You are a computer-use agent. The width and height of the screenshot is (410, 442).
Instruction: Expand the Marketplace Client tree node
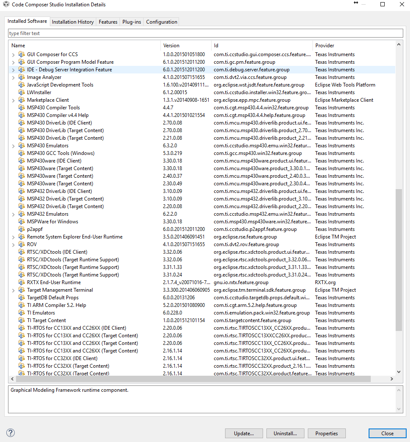pos(13,100)
